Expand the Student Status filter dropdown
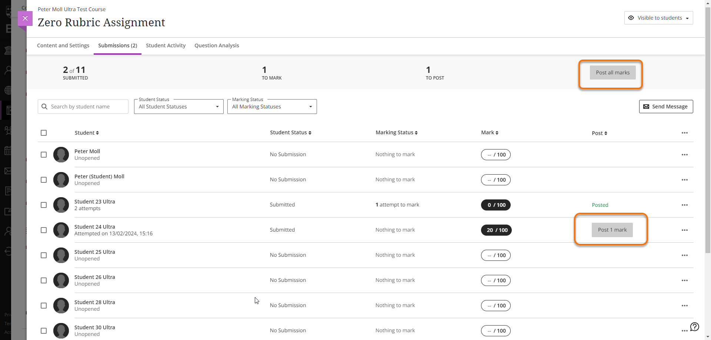 point(179,107)
